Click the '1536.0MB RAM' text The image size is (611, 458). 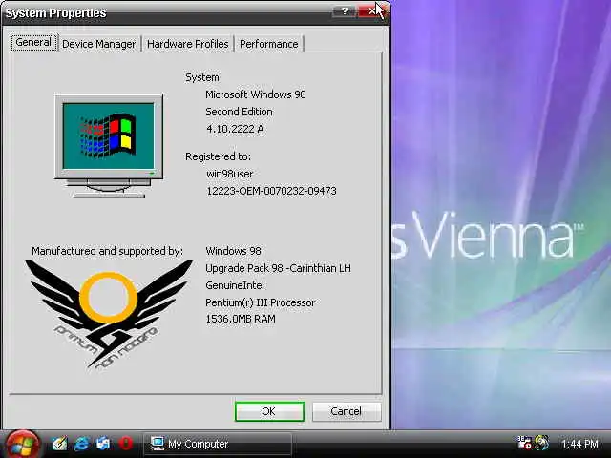point(241,319)
